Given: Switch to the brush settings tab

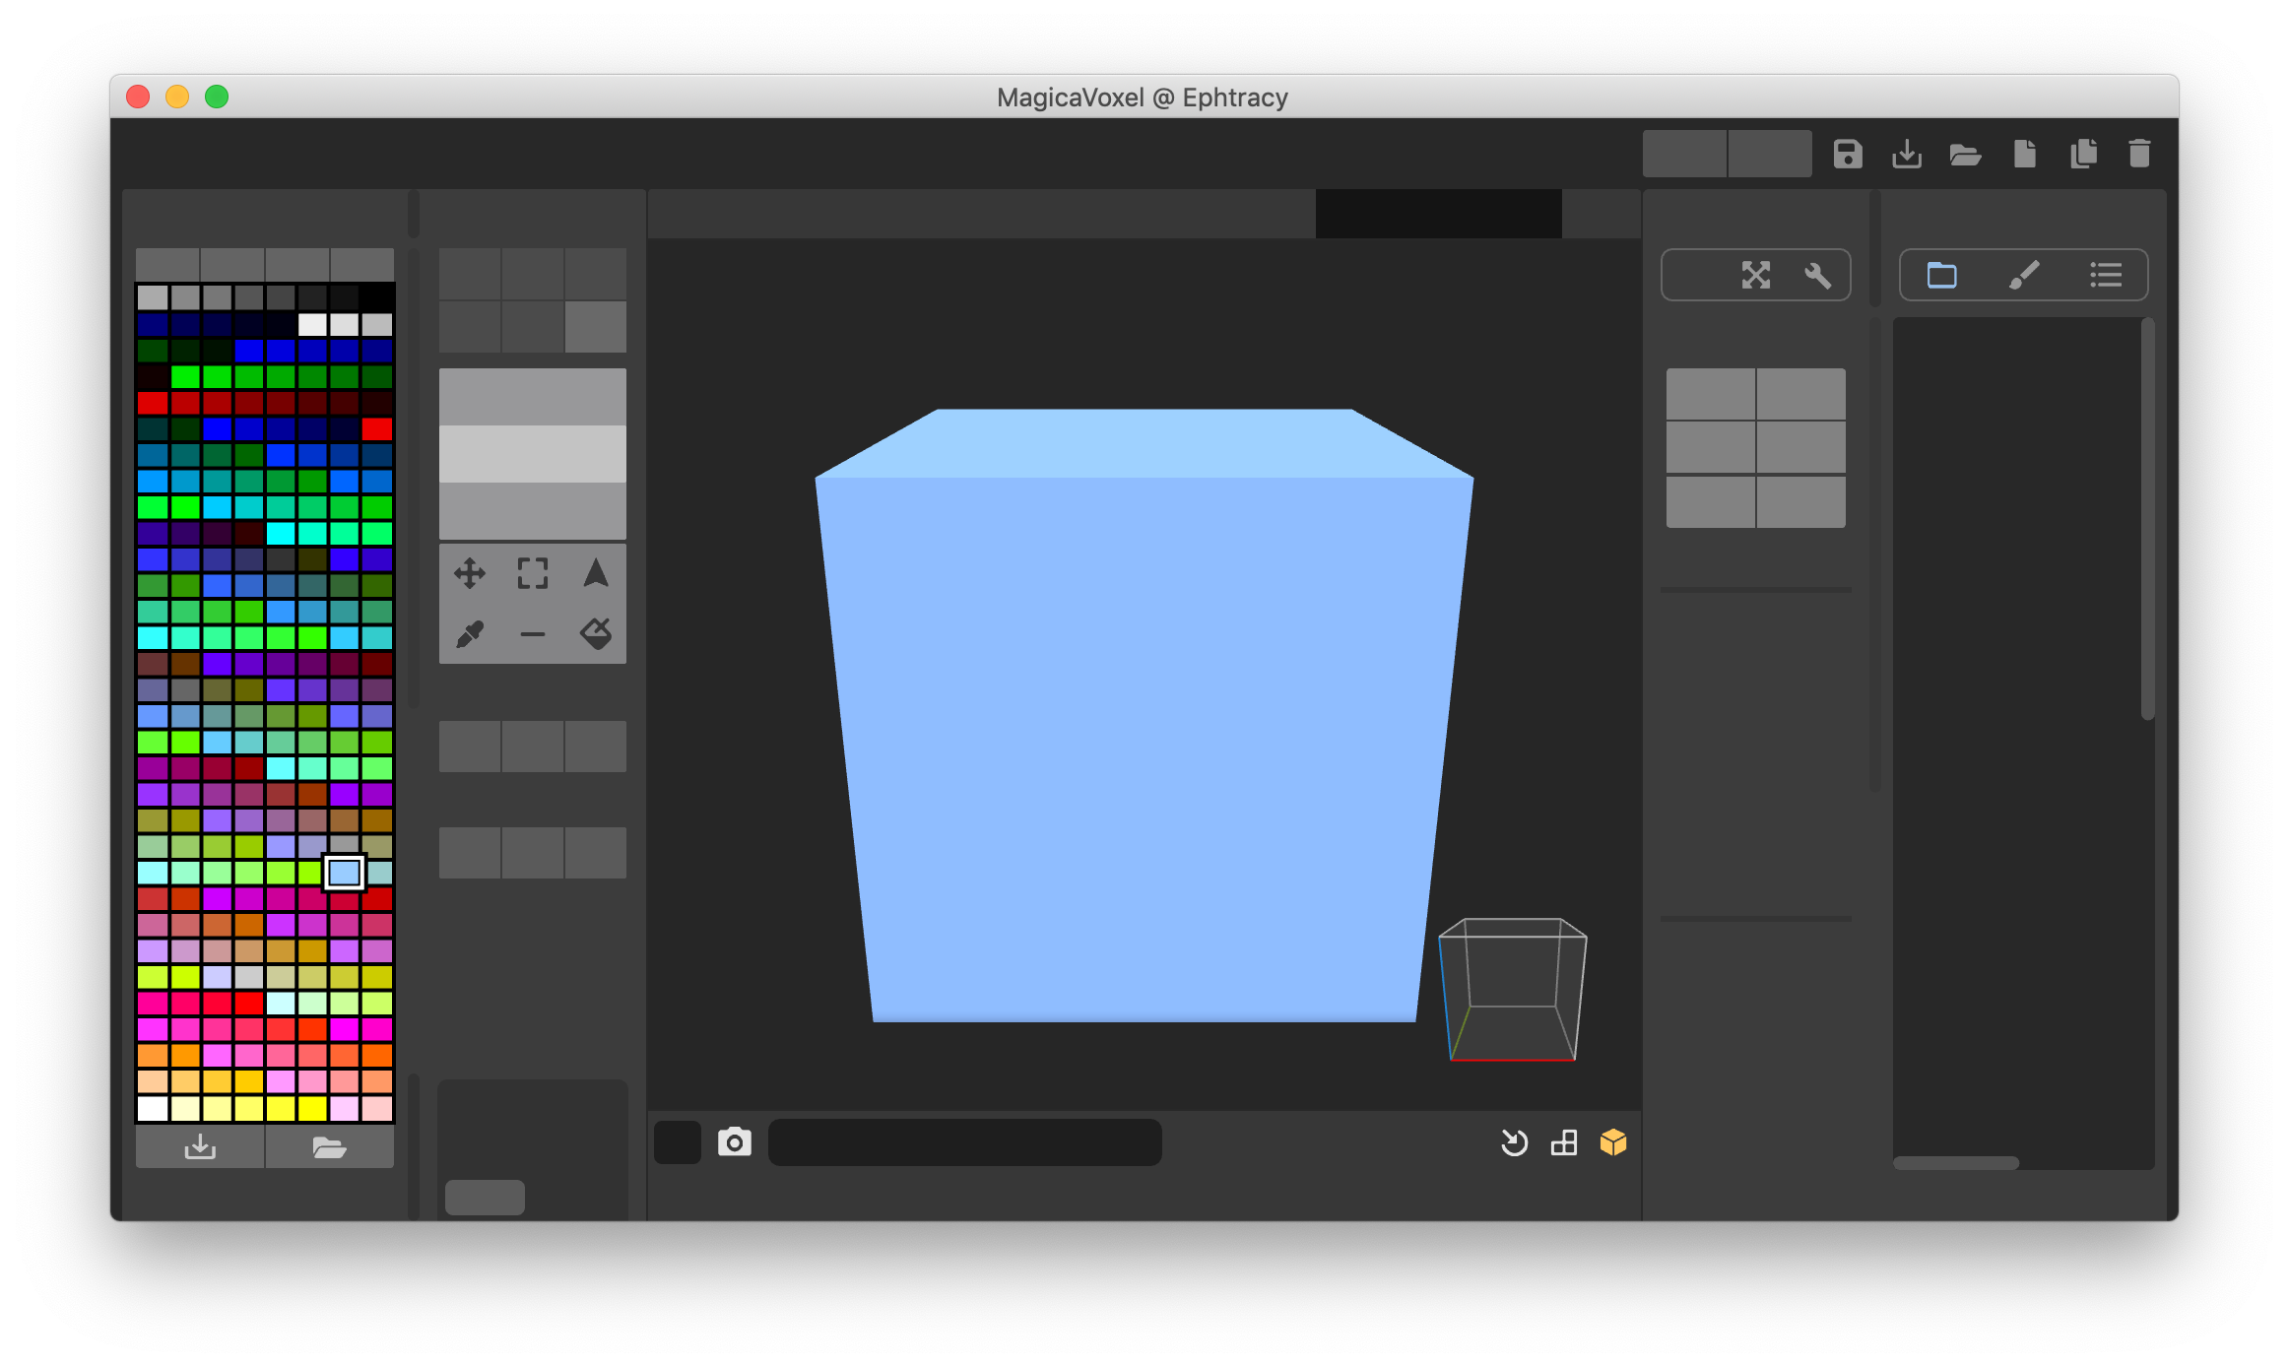Looking at the screenshot, I should point(2025,275).
